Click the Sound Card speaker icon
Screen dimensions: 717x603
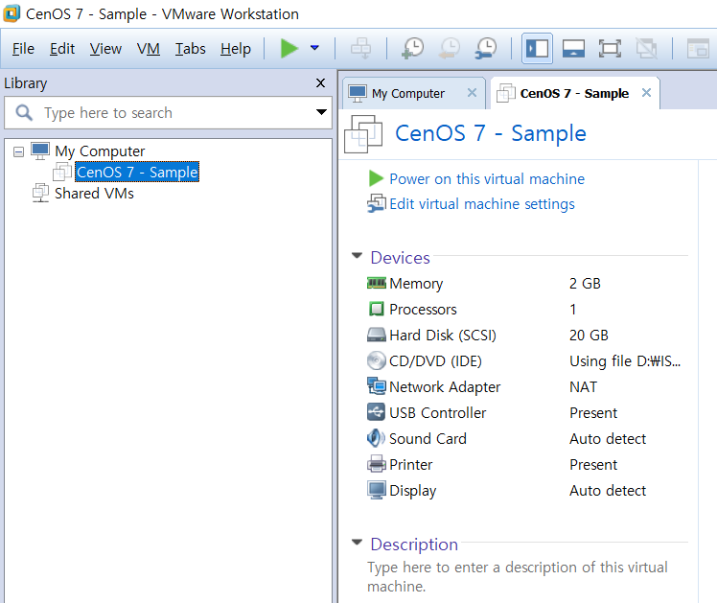(377, 438)
